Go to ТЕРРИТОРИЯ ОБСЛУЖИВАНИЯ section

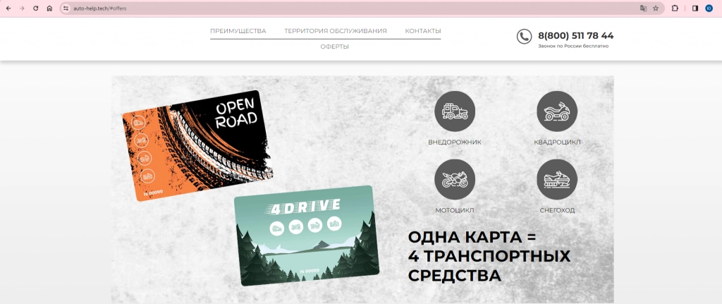coord(335,31)
